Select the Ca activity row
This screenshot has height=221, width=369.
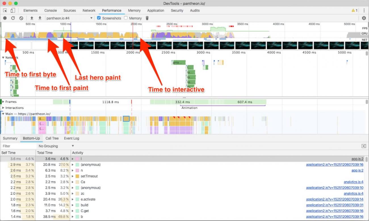click(x=183, y=182)
